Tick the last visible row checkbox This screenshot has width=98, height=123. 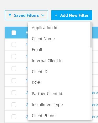coord(14,117)
